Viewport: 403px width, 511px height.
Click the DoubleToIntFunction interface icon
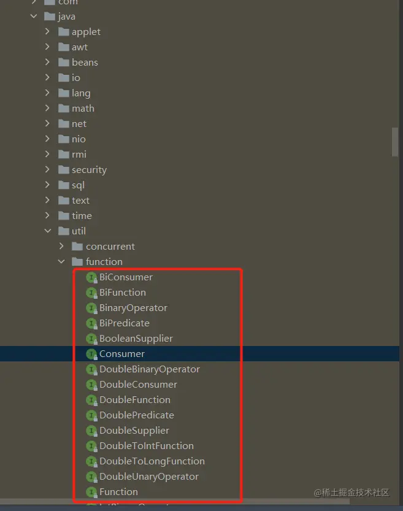point(91,446)
